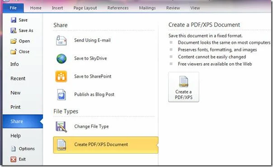Image resolution: width=273 pixels, height=167 pixels.
Task: Switch to the View tab
Action: click(195, 8)
